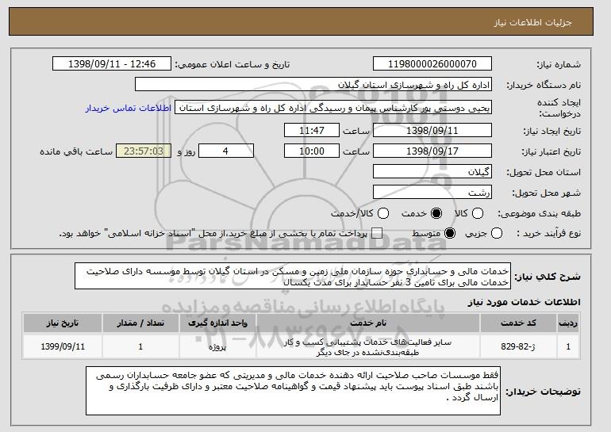The image size is (611, 432).
Task: Click the need date cell 1399/09/11
Action: [x=63, y=346]
